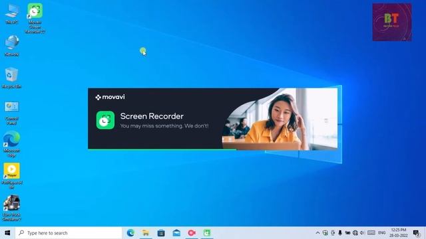Screen dimensions: 426x239
Task: Open network internet tray icon
Action: click(355, 233)
